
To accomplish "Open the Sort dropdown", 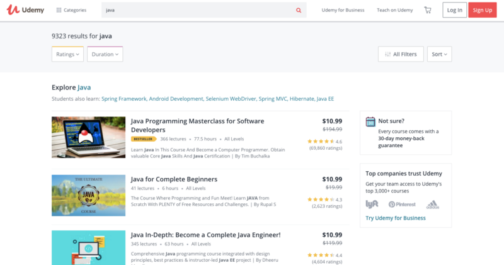I will pyautogui.click(x=439, y=54).
